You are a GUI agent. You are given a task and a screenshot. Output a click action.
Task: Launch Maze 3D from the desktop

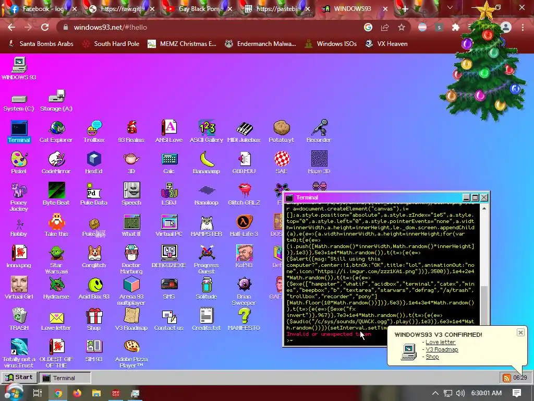tap(319, 163)
